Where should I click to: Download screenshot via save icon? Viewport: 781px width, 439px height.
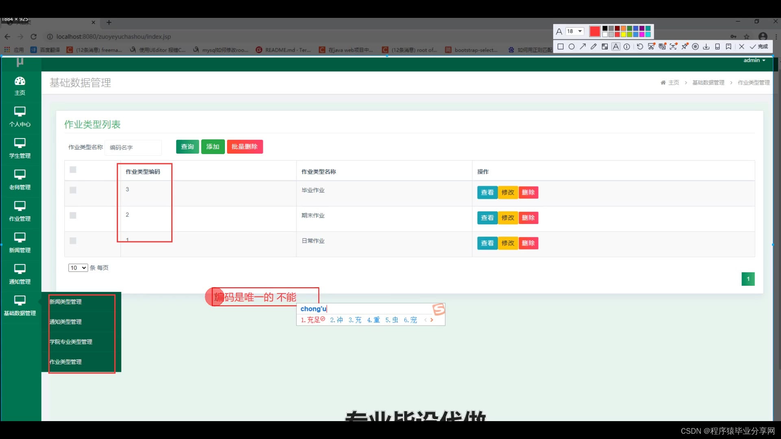coord(706,47)
